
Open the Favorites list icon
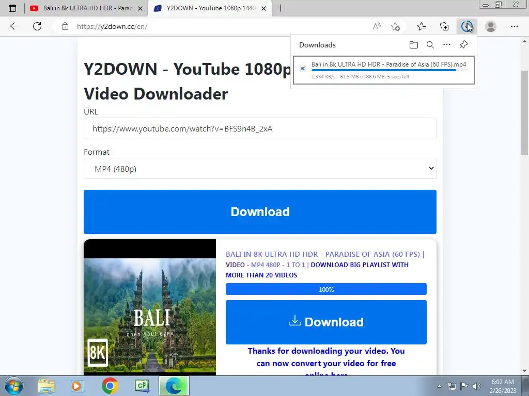click(422, 26)
